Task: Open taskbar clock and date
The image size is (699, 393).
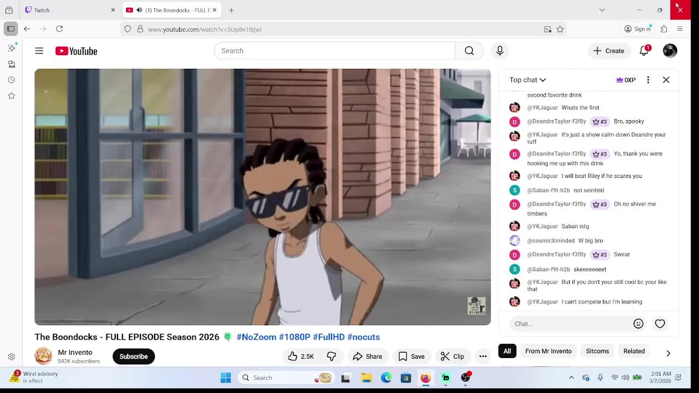Action: [x=661, y=377]
